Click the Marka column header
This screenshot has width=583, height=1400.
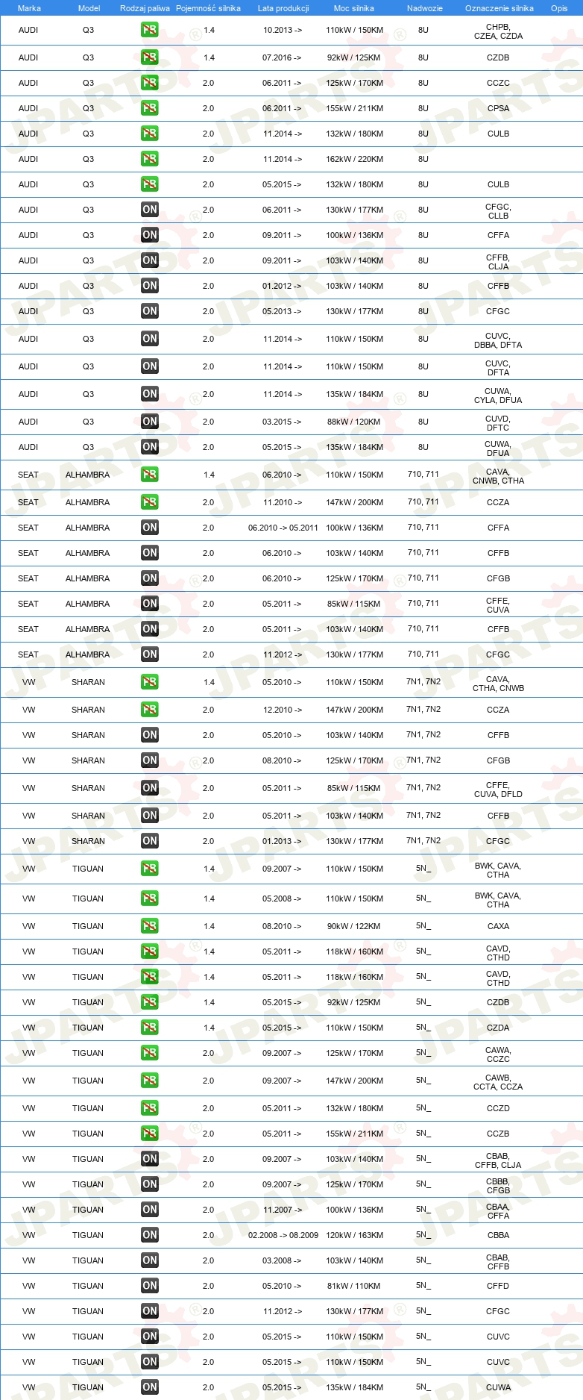tap(29, 8)
